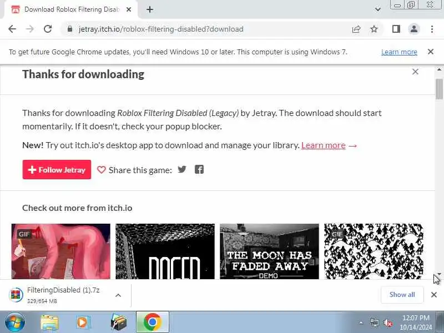444x333 pixels.
Task: Click the 329/654 MB download progress text
Action: click(42, 301)
